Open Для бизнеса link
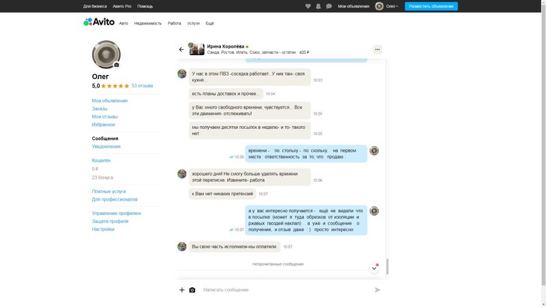The width and height of the screenshot is (546, 307). click(95, 6)
